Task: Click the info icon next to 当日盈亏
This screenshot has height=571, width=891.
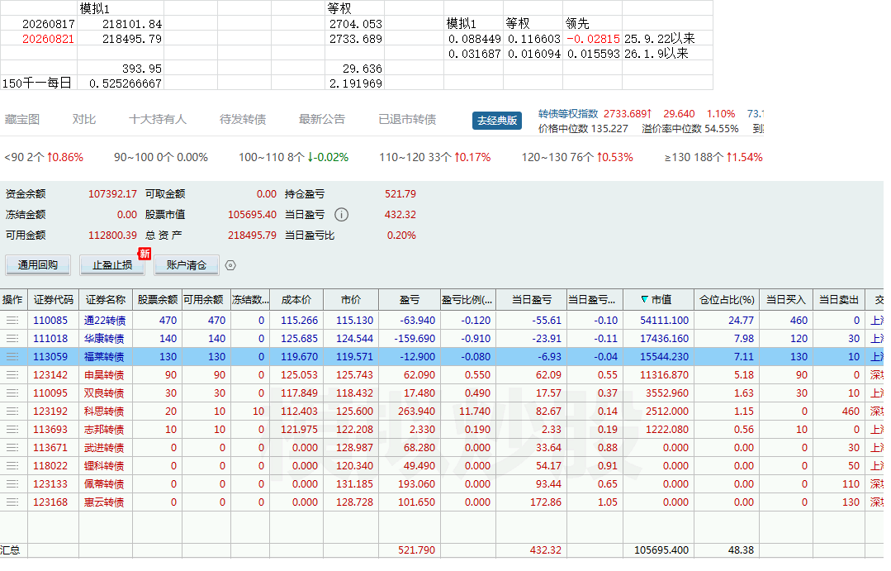Action: coord(341,214)
